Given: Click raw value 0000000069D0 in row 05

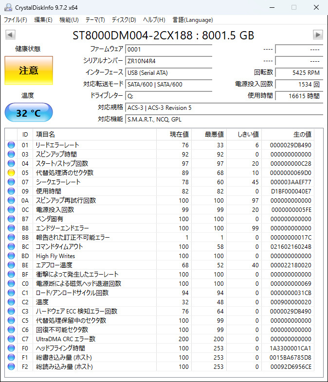Looking at the screenshot, I should click(291, 173).
